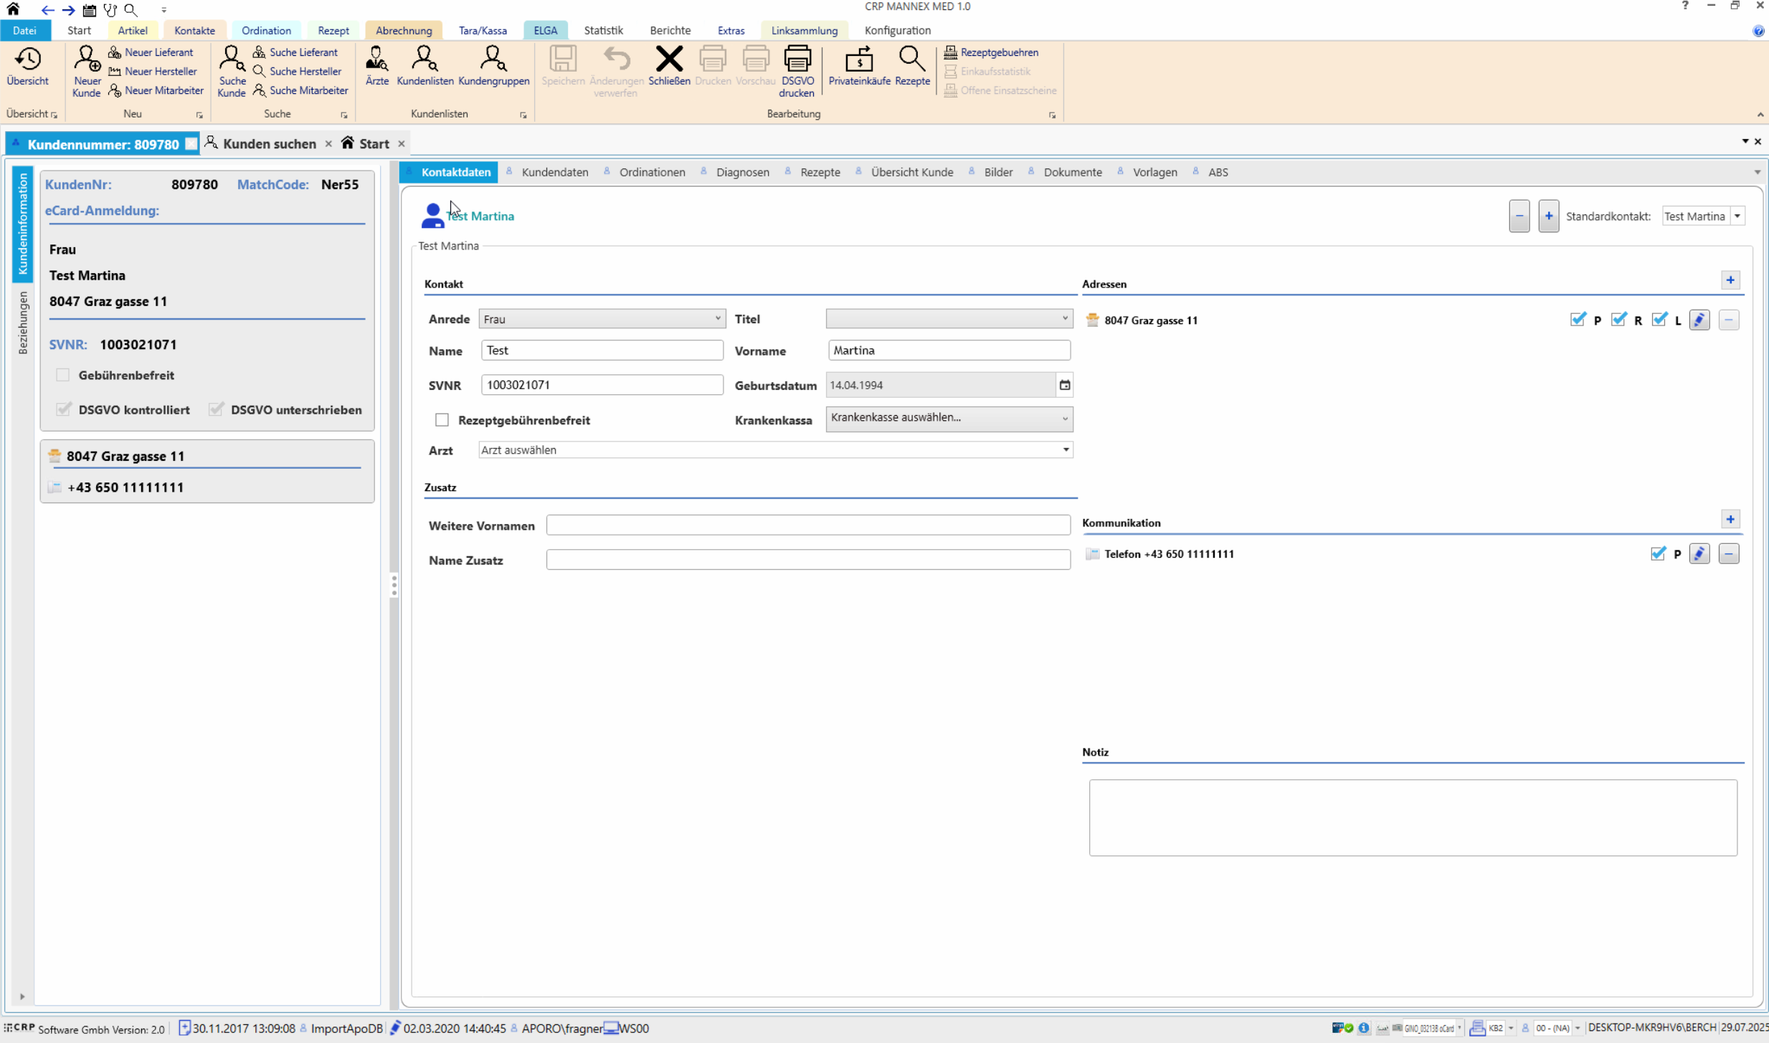Toggle DSGVO kontrolliert checkbox
Image resolution: width=1769 pixels, height=1043 pixels.
pyautogui.click(x=63, y=409)
